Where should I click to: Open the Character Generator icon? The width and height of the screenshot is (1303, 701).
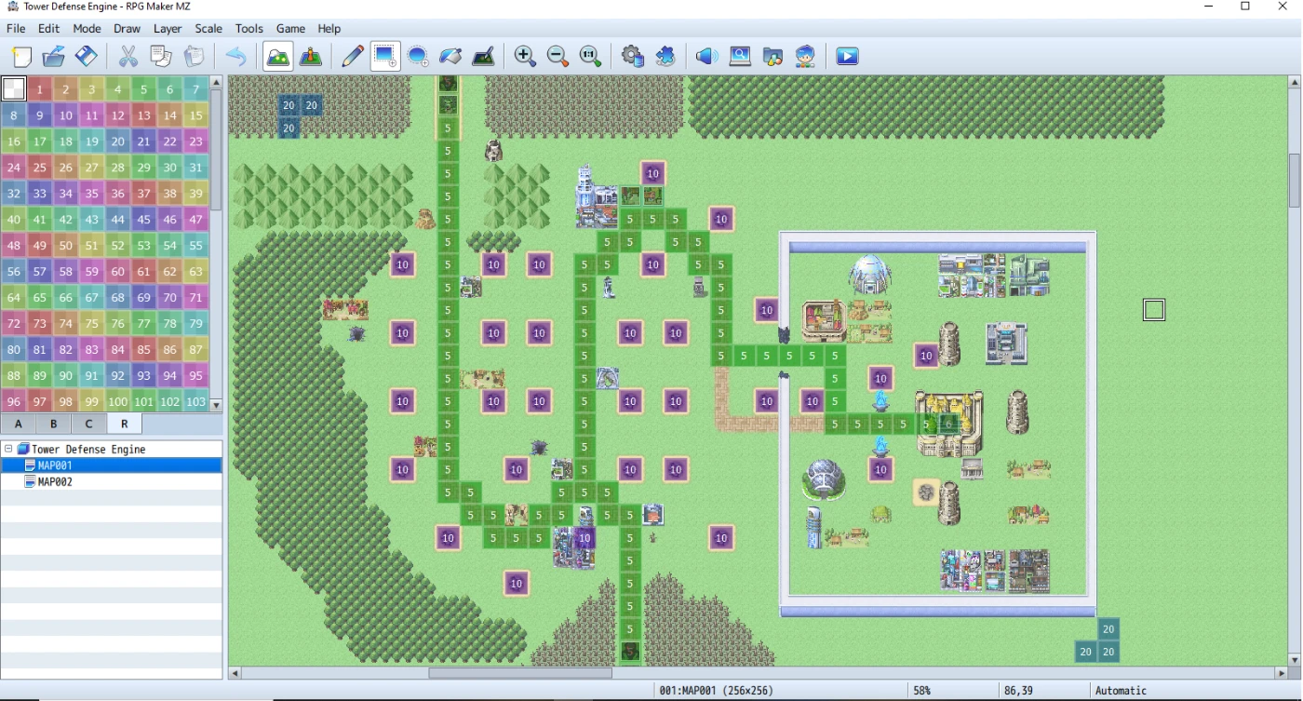pos(806,57)
